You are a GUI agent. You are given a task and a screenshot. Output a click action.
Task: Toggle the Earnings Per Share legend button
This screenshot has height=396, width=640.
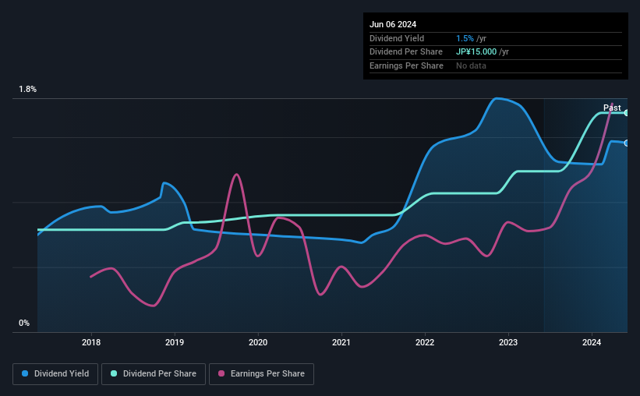(261, 374)
